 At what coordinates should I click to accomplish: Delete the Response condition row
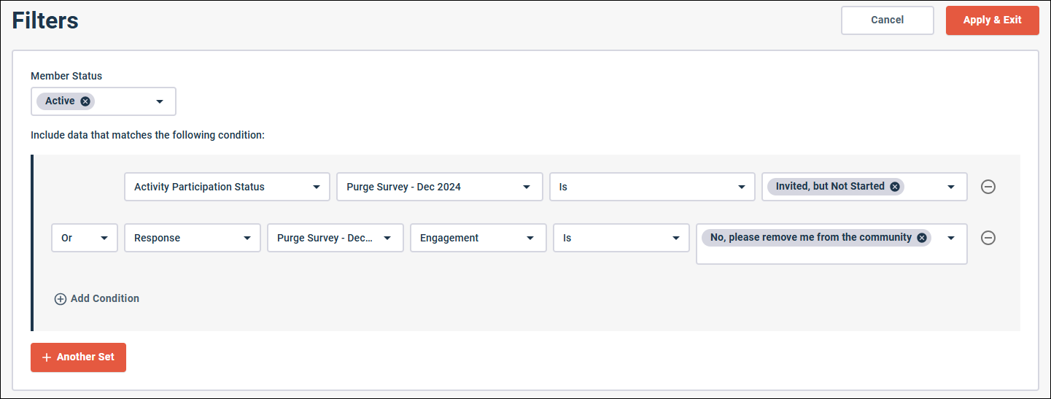click(x=988, y=238)
